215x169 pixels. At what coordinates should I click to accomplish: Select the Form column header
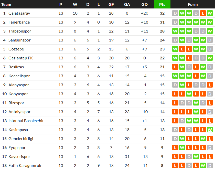coord(192,4)
